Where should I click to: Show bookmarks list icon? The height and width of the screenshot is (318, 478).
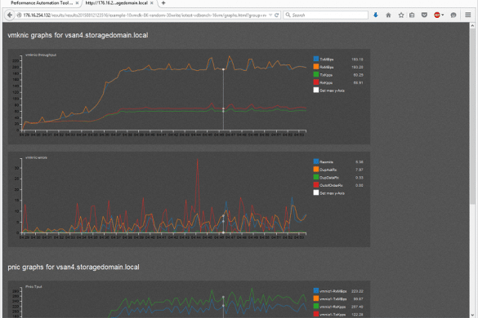[x=412, y=15]
